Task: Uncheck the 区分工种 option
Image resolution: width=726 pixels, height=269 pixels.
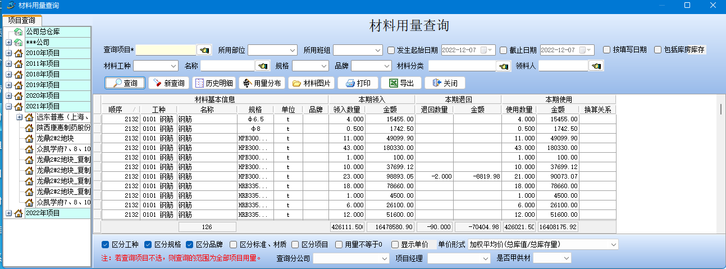Action: pos(106,244)
